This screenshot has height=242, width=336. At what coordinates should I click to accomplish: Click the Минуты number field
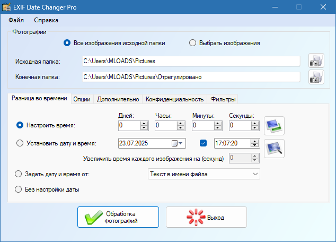coord(203,125)
